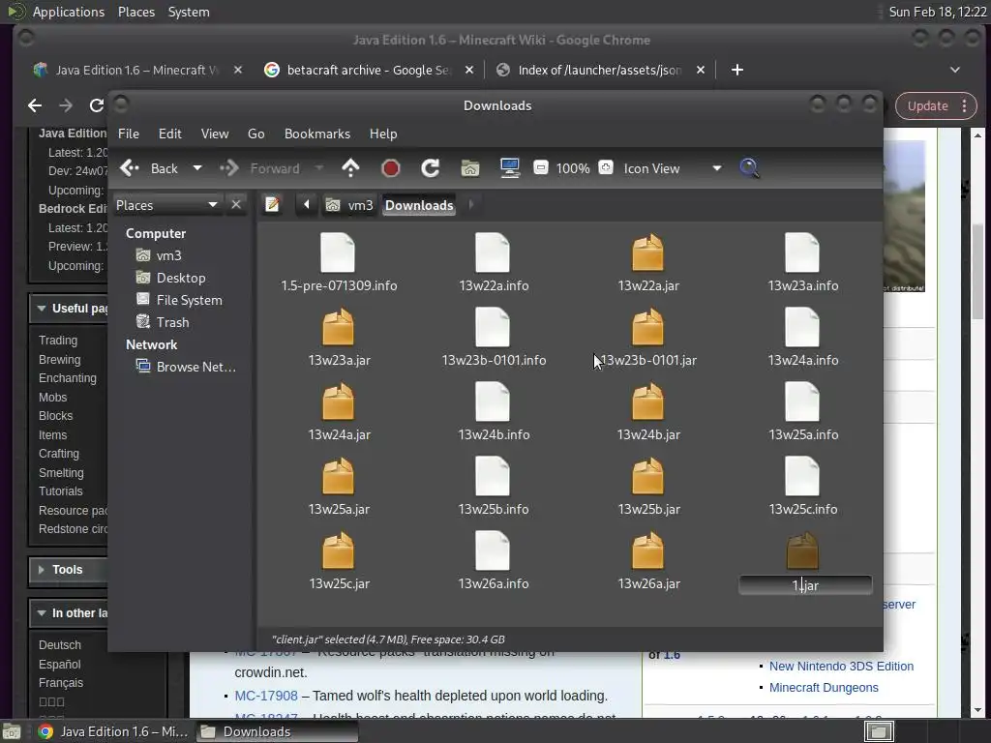Screen dimensions: 991x743
Task: Click the Back arrow in Downloads toolbar
Action: [130, 168]
